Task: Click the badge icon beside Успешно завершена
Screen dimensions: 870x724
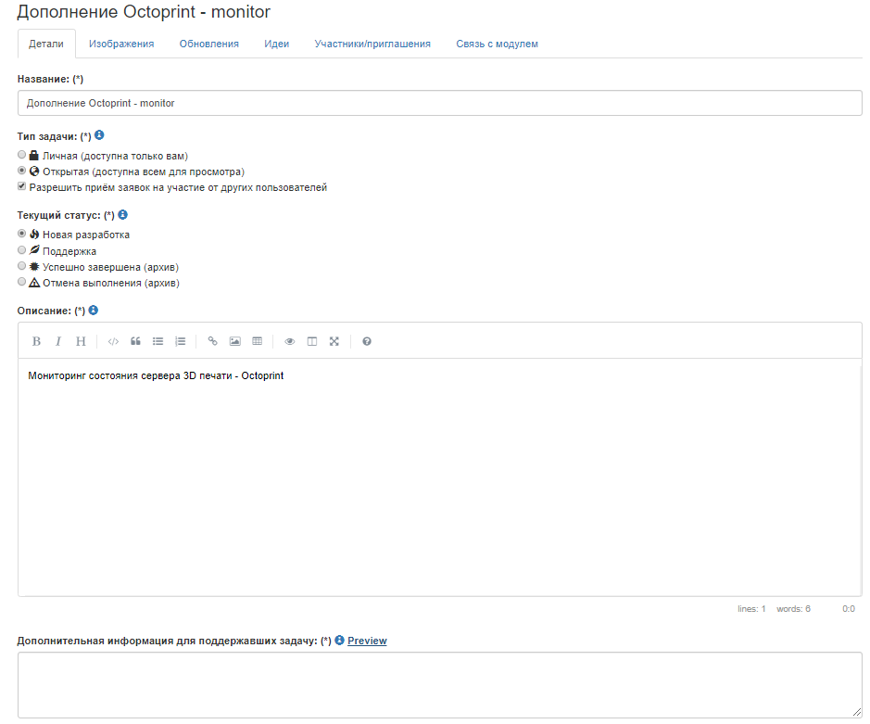Action: [34, 266]
